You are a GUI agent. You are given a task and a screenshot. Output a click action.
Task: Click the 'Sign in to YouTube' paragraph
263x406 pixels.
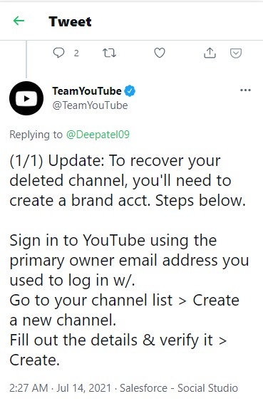(x=129, y=260)
